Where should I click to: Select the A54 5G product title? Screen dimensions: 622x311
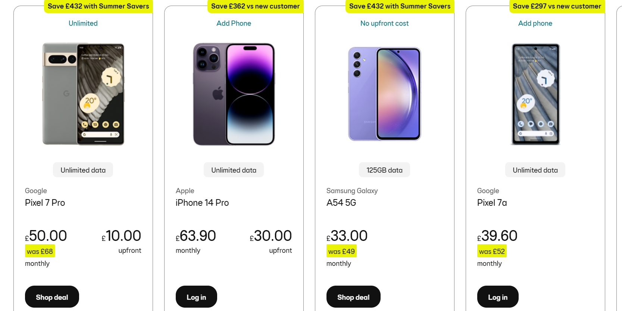point(341,203)
